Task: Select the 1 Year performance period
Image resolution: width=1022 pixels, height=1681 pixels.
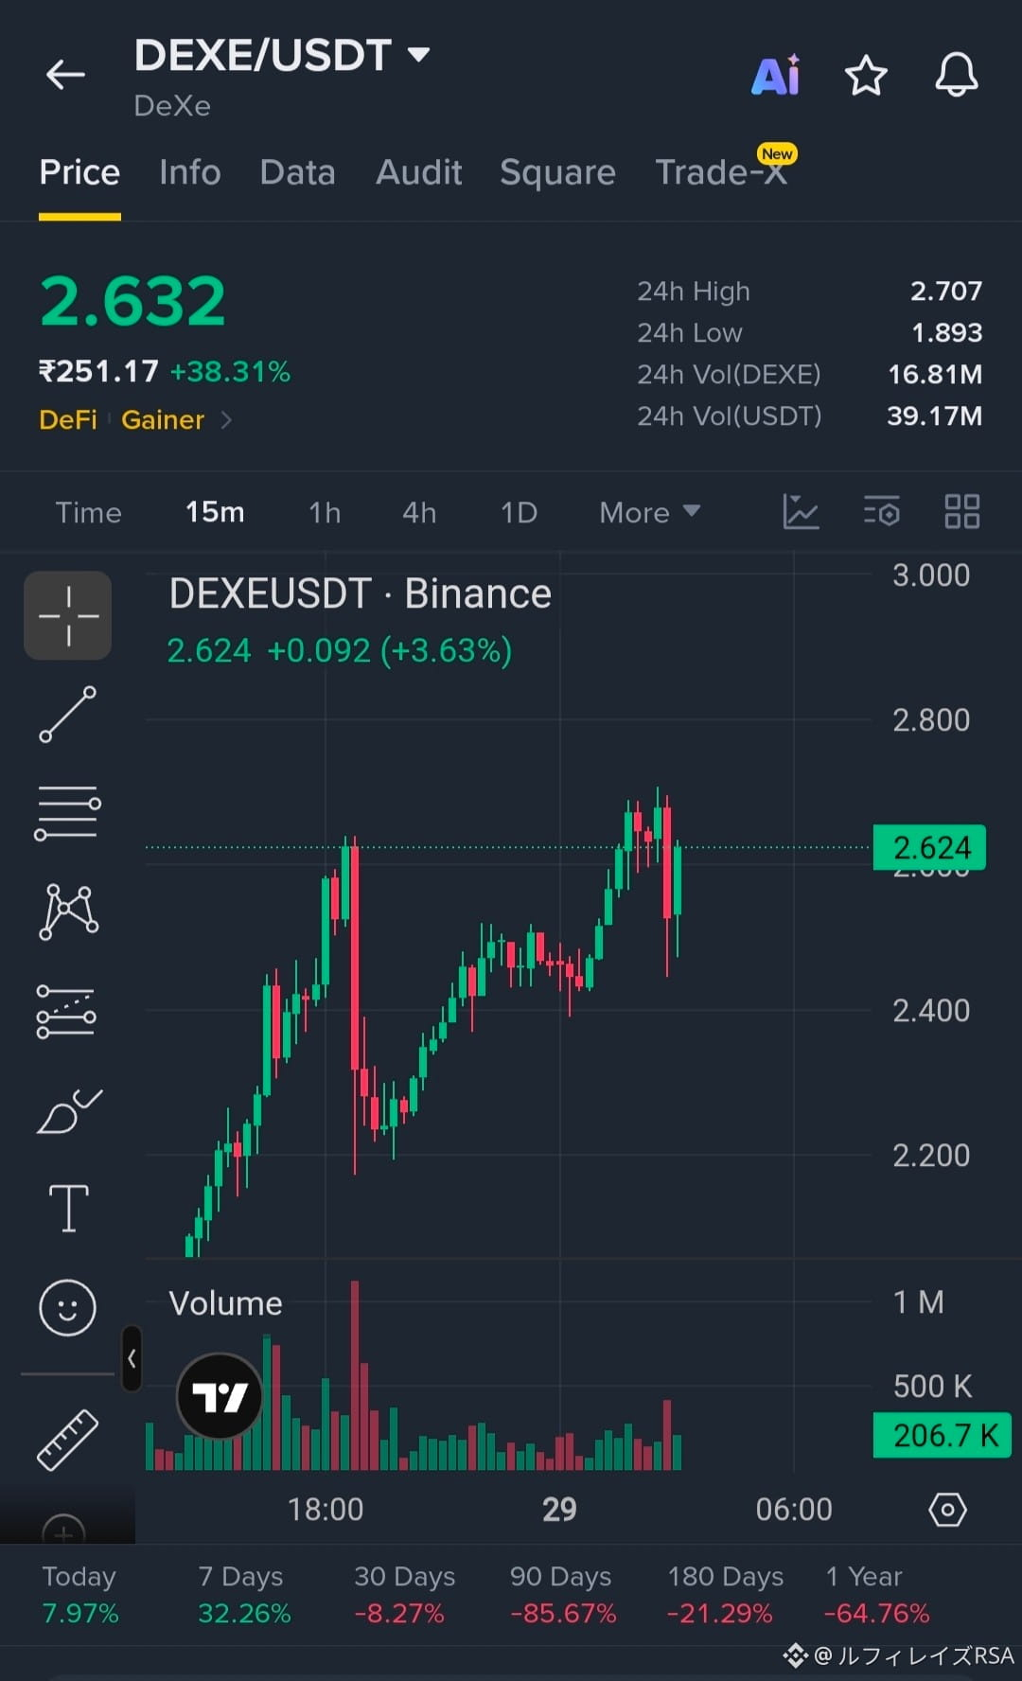Action: click(x=875, y=1595)
